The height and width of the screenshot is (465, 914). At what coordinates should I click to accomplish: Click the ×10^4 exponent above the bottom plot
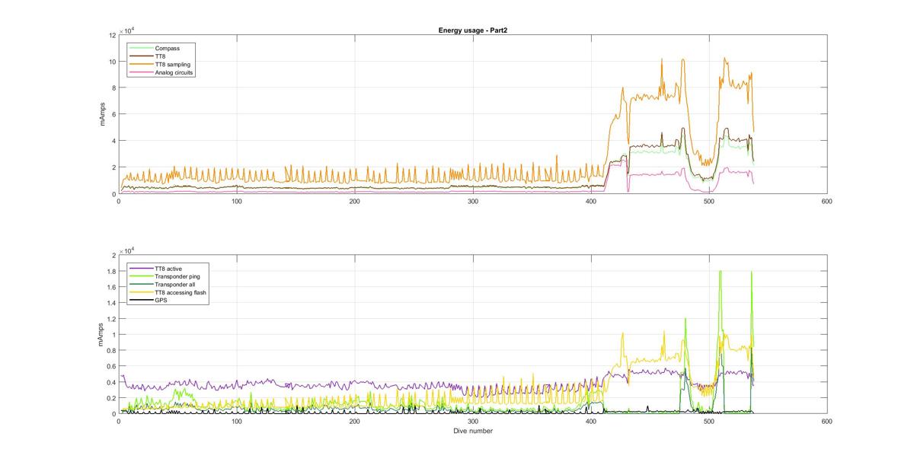click(x=126, y=250)
